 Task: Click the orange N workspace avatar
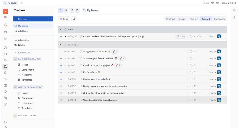coord(5,11)
